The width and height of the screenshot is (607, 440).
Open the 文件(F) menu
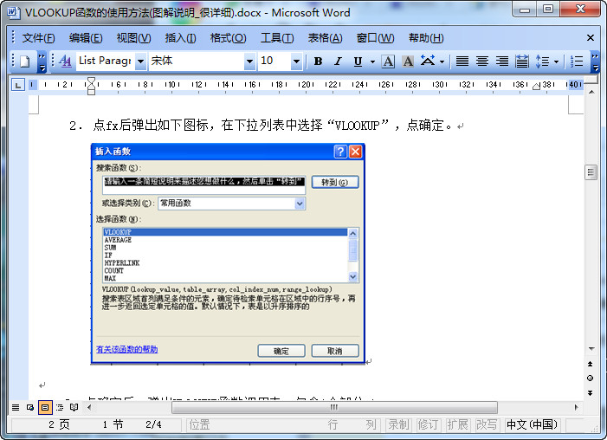click(x=38, y=38)
